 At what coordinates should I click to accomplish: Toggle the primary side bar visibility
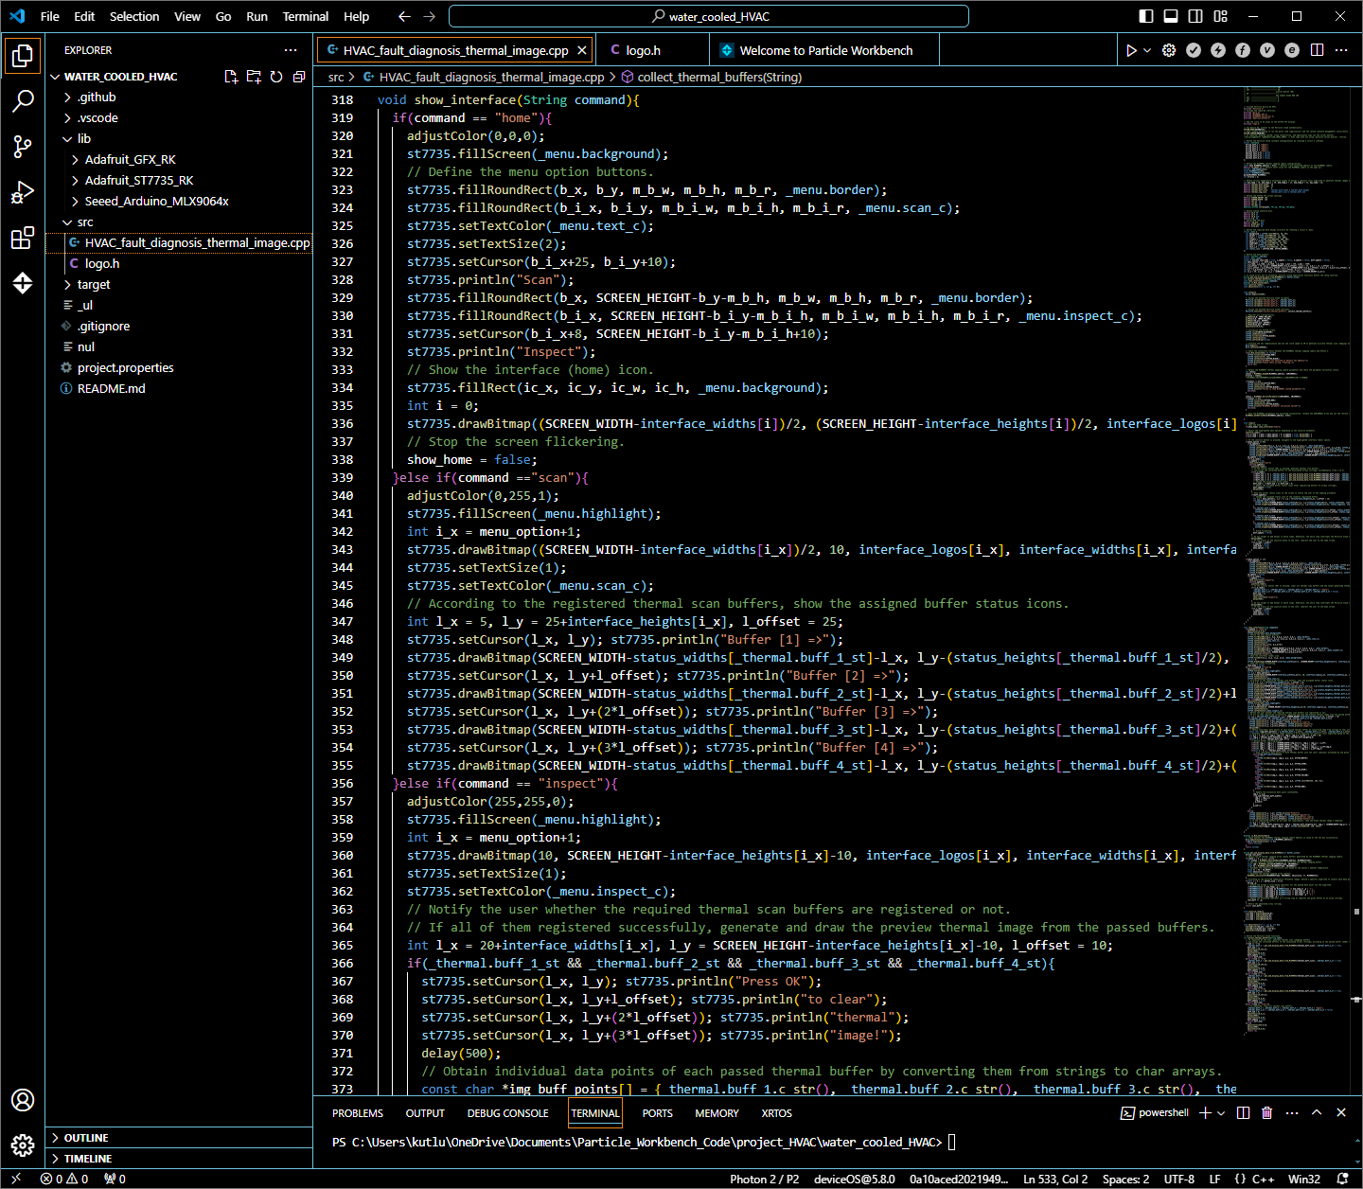pos(1146,16)
